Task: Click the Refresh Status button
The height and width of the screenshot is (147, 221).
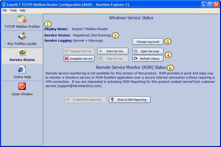Action: 148,58
